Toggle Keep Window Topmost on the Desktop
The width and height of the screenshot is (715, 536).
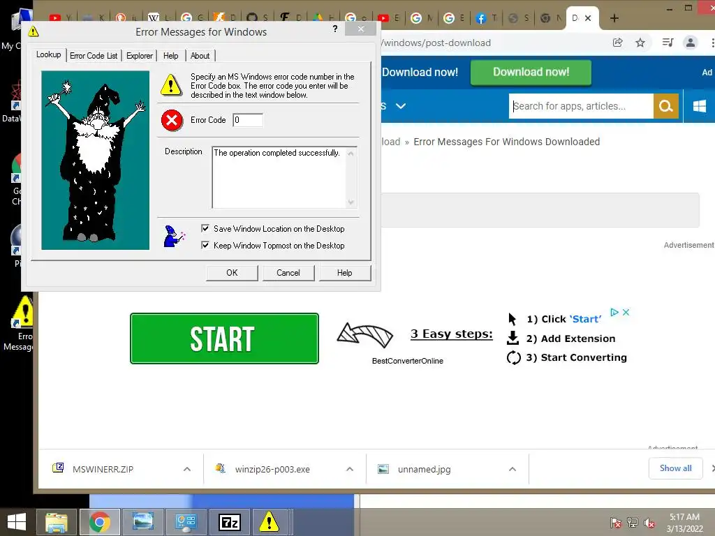273,246
